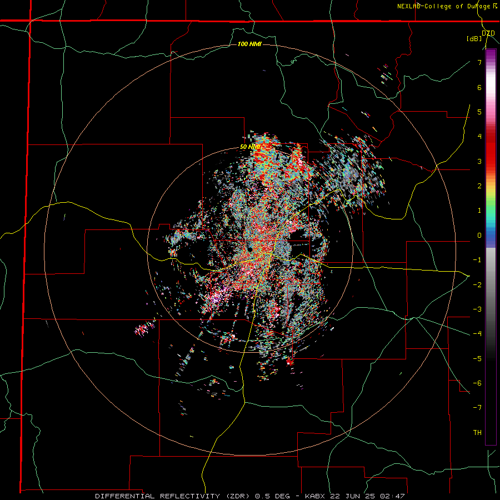This screenshot has width=500, height=500.
Task: Click the 4 value on color scale
Action: 479,137
